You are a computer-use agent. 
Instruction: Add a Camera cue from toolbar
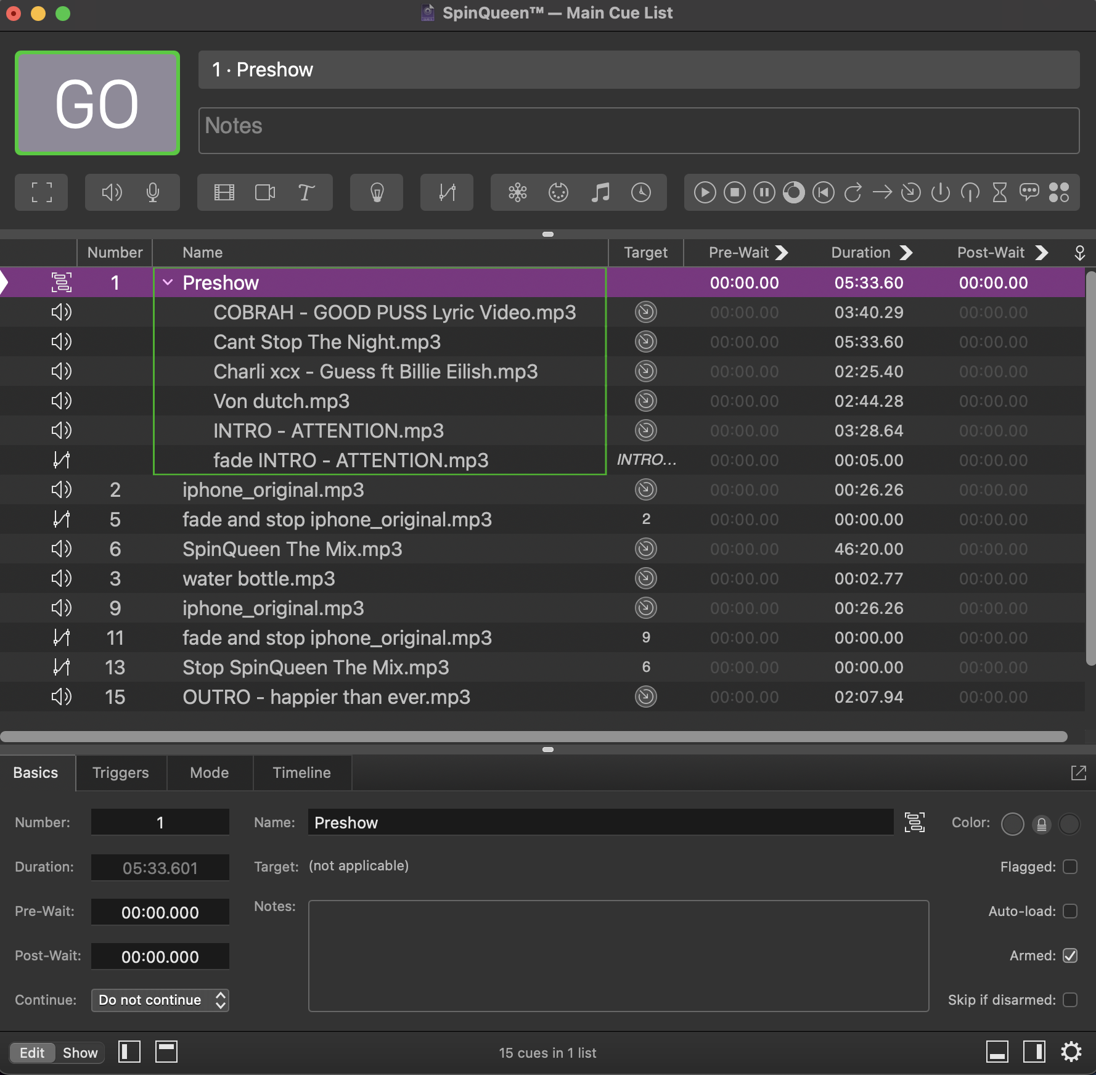click(x=265, y=192)
